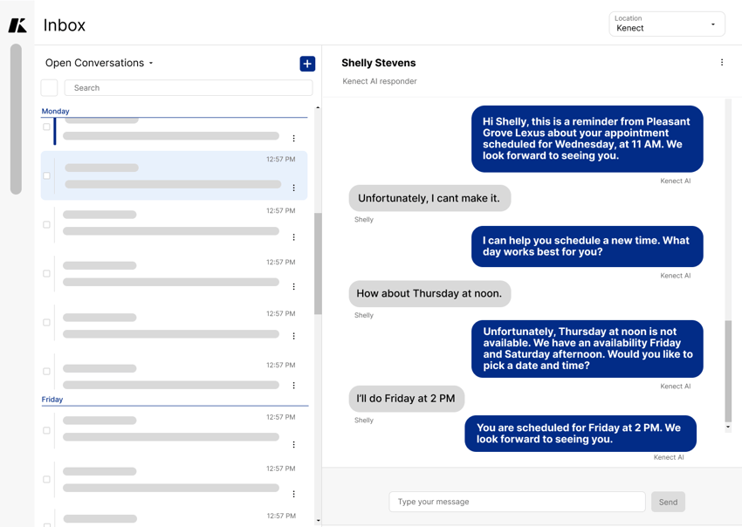742x527 pixels.
Task: Select the first Friday conversation's checkbox
Action: (46, 430)
